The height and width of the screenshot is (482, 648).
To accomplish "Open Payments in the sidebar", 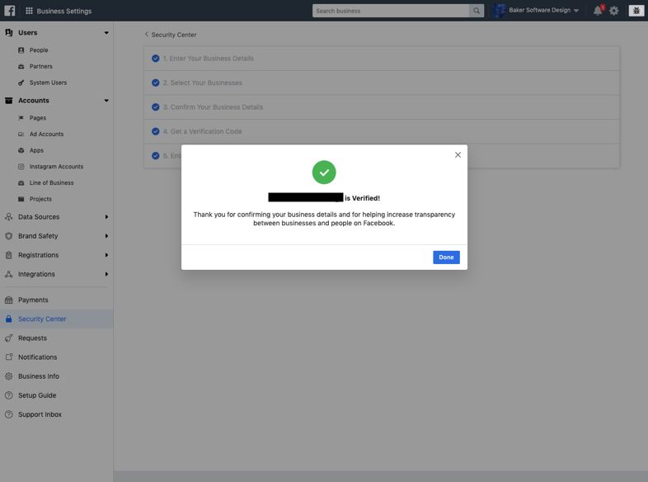I will click(x=33, y=300).
